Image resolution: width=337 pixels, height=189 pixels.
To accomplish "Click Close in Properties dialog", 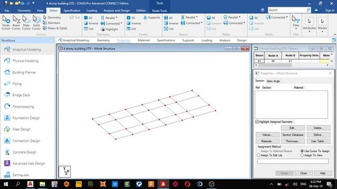I will click(x=303, y=173).
